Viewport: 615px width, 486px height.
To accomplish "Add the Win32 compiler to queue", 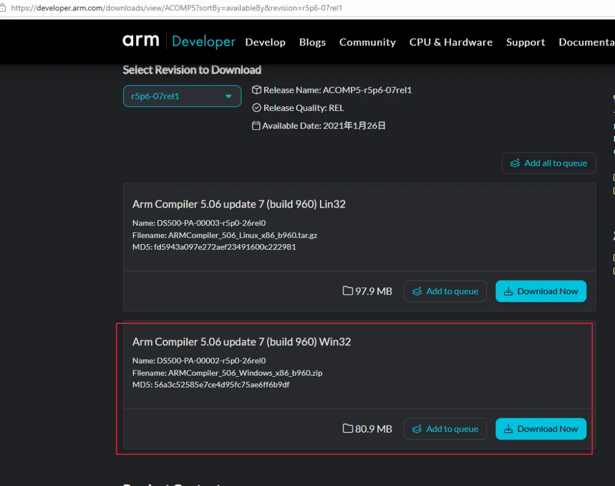I will click(445, 429).
